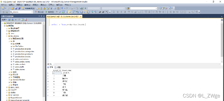Click brand_id cell with value 4
Image resolution: width=224 pixels, height=101 pixels.
(57, 81)
